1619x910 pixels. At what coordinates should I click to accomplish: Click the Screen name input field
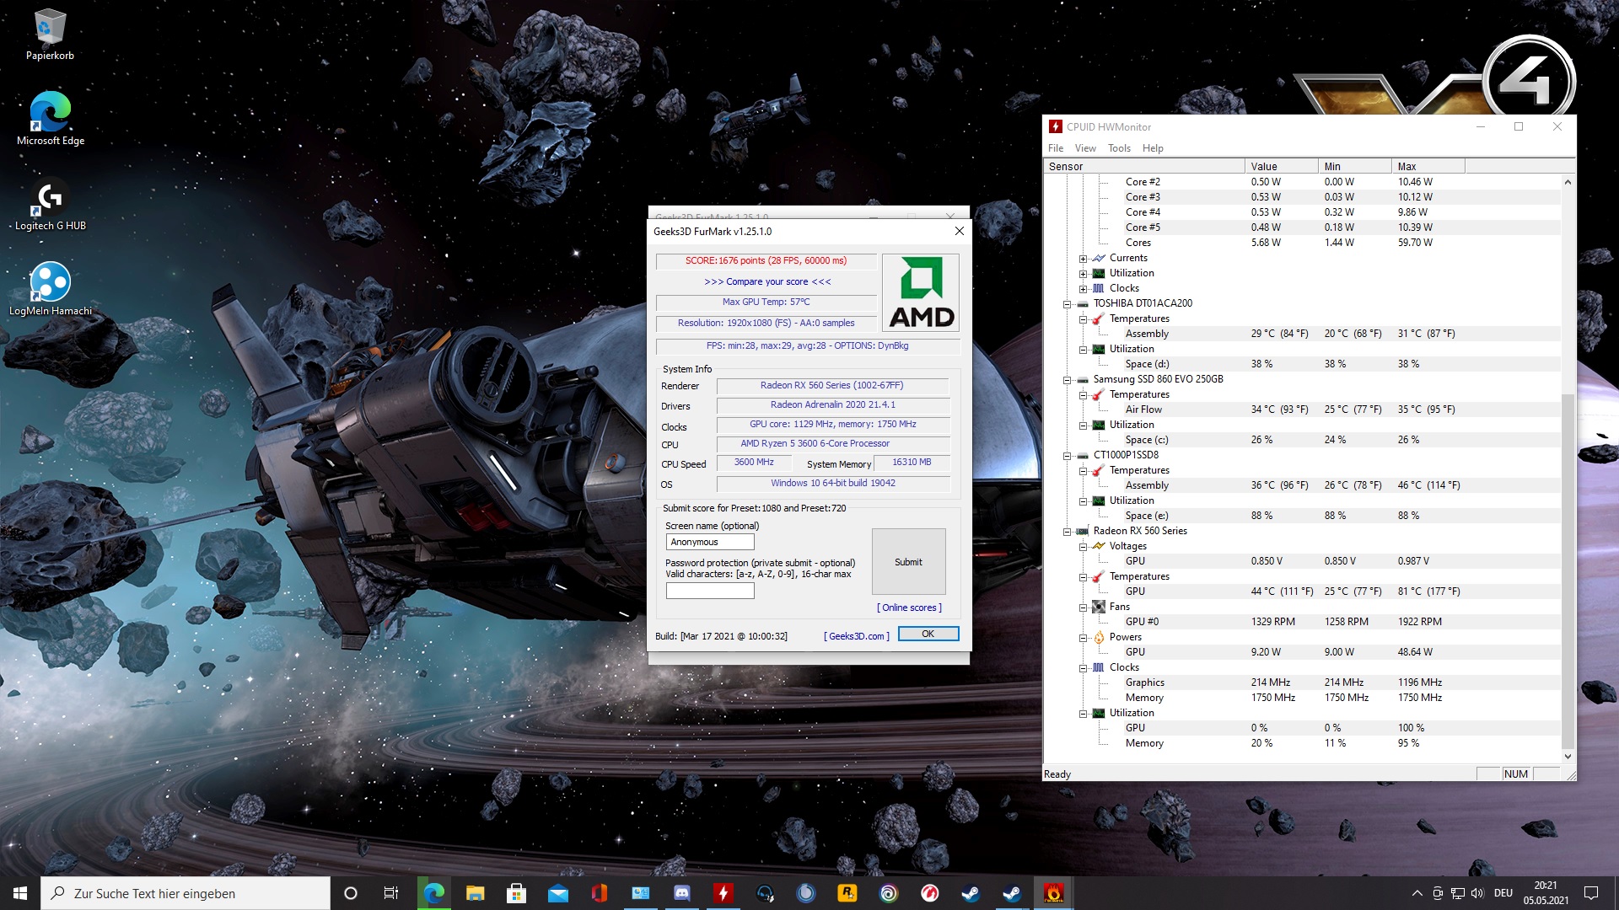click(x=709, y=543)
